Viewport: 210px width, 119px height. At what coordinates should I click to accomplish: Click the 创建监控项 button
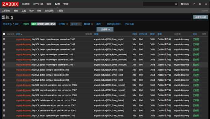[201, 17]
